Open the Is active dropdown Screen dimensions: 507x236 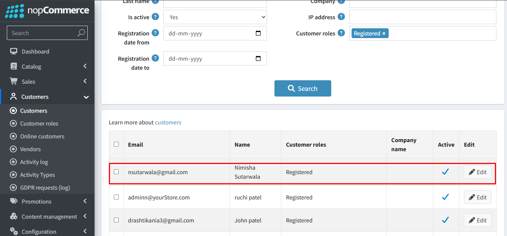[215, 17]
